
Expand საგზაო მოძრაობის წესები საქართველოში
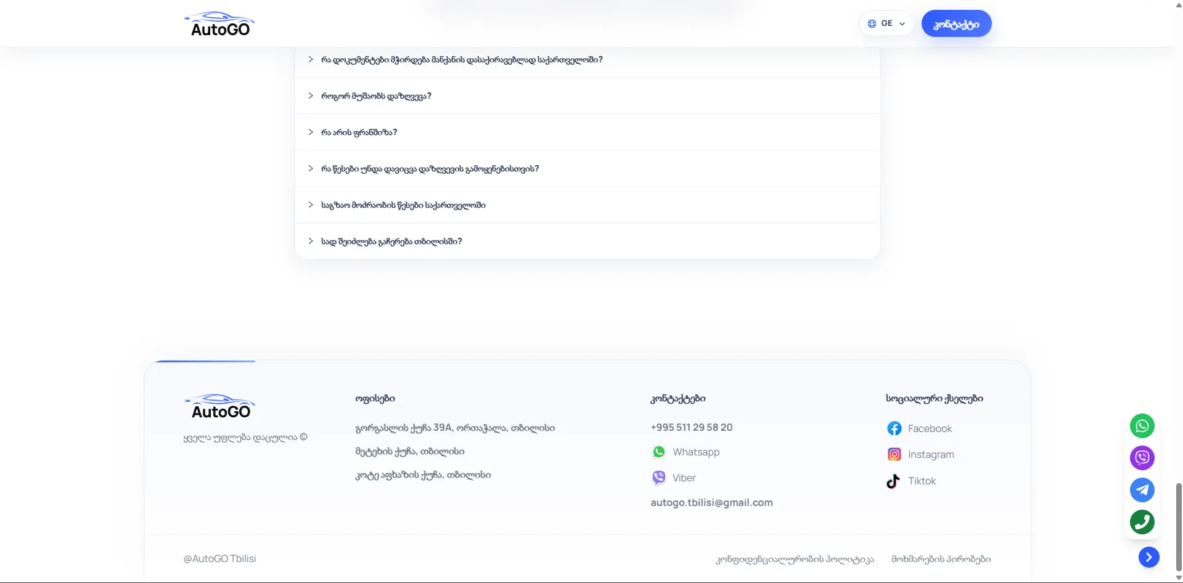[587, 205]
